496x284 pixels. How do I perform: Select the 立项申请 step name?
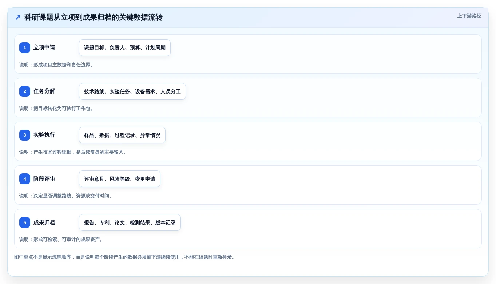click(x=44, y=48)
